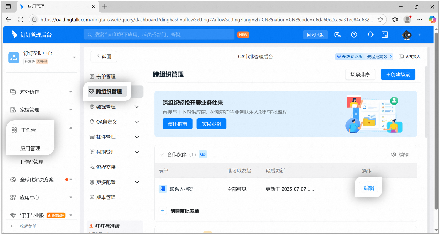Open the account dropdown arrow in header
Screen dimensions: 440x235
pyautogui.click(x=419, y=34)
